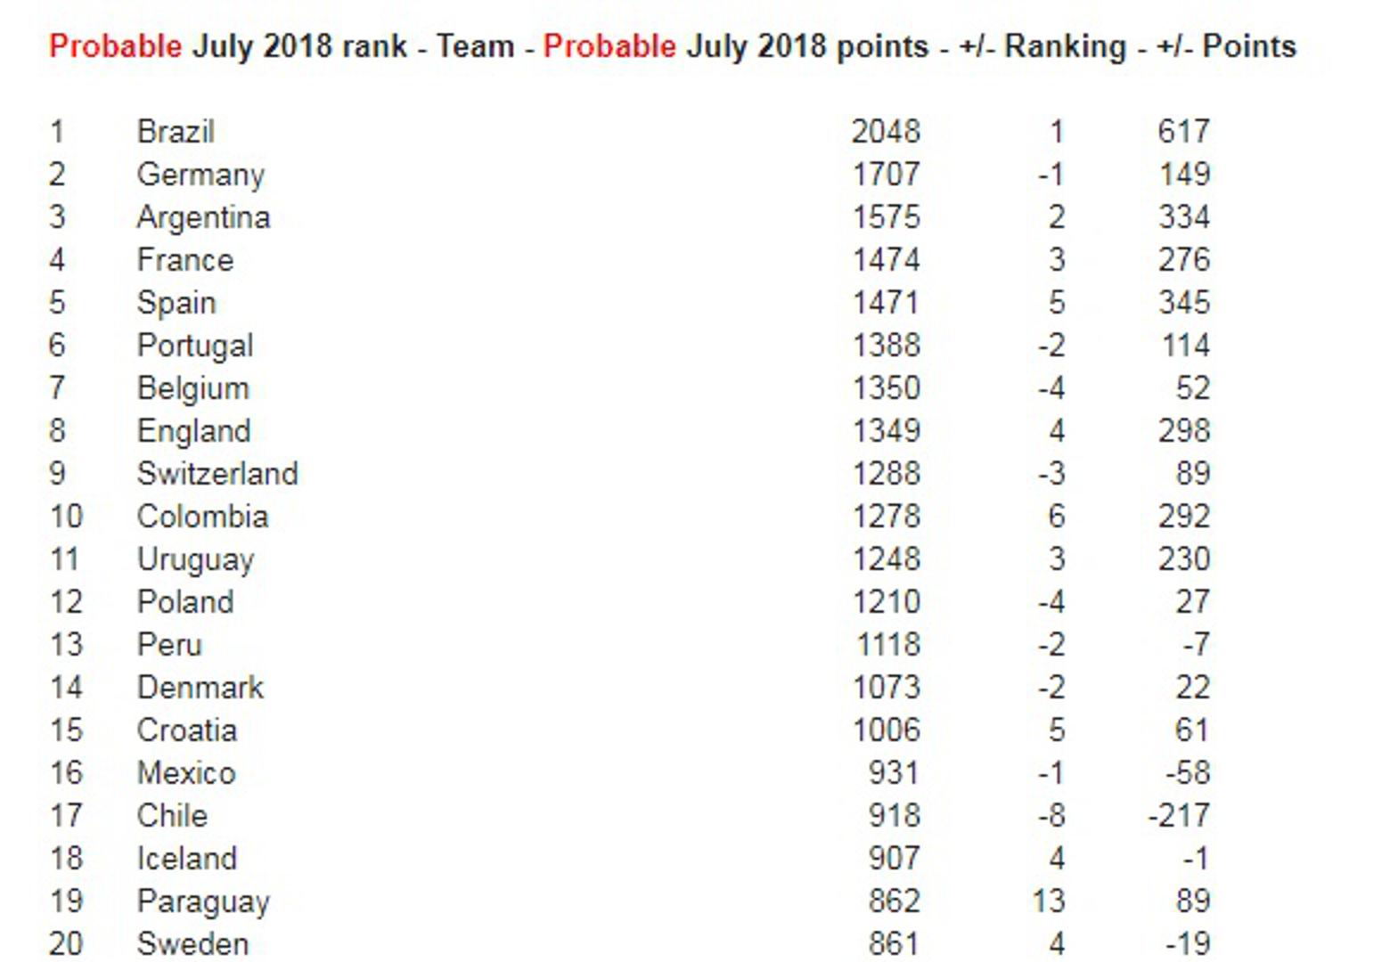
Task: Click Colombia's points change value 292
Action: point(1183,517)
